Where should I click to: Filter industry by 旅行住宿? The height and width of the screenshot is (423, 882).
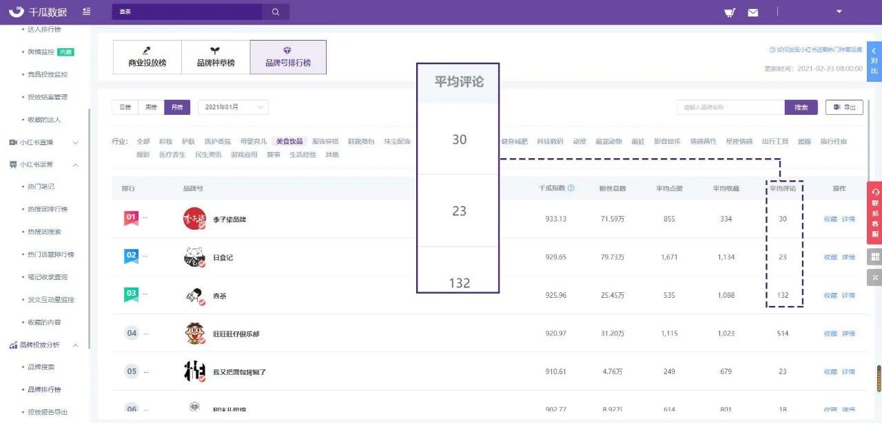[833, 142]
